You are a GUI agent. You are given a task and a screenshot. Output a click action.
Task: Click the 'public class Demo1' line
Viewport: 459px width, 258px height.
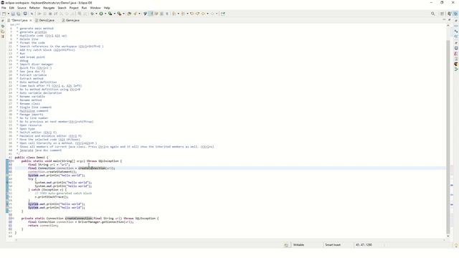(x=32, y=158)
